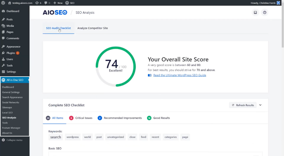
Task: Click the 'search' keyword tag
Action: click(x=56, y=137)
